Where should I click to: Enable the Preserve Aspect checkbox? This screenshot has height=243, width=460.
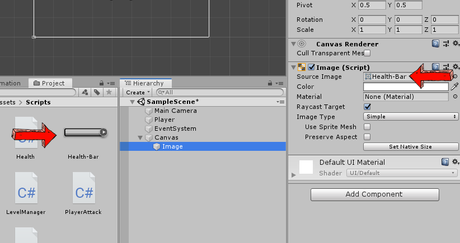368,137
